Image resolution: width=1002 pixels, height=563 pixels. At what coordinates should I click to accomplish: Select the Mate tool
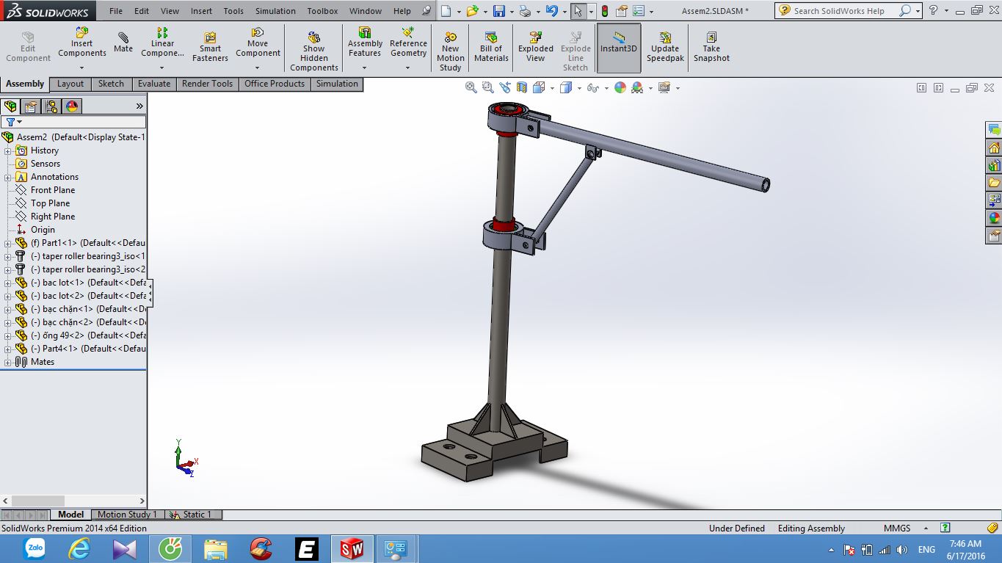[x=123, y=43]
